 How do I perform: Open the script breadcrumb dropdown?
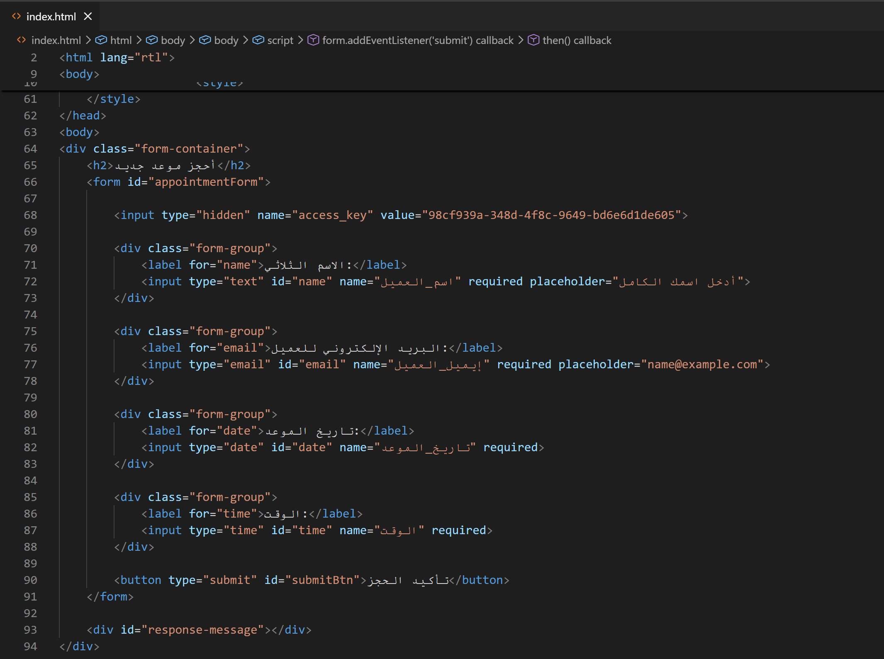(280, 40)
